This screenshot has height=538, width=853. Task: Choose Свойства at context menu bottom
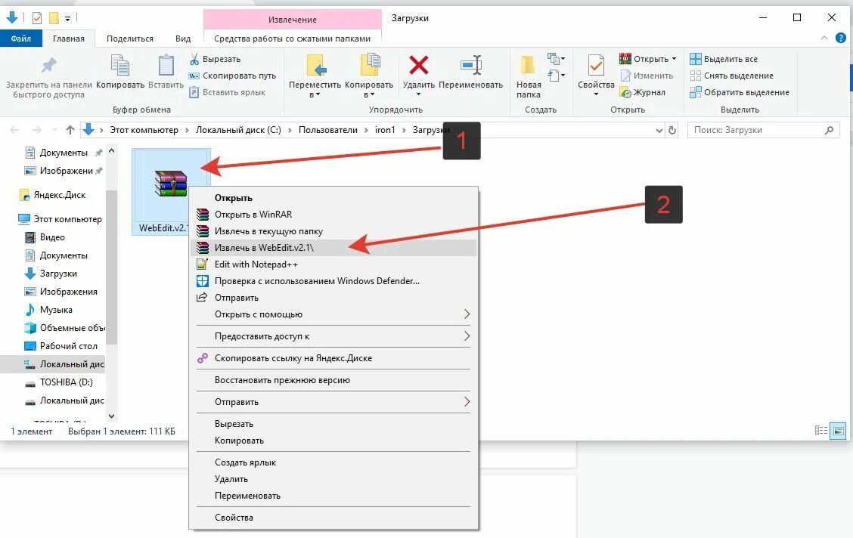pyautogui.click(x=333, y=518)
